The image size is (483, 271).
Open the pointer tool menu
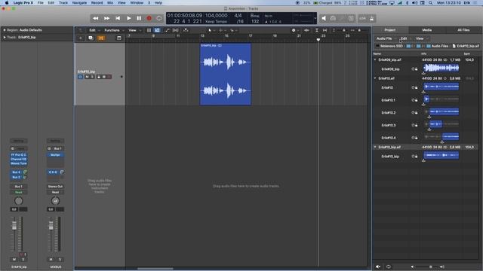pos(211,30)
